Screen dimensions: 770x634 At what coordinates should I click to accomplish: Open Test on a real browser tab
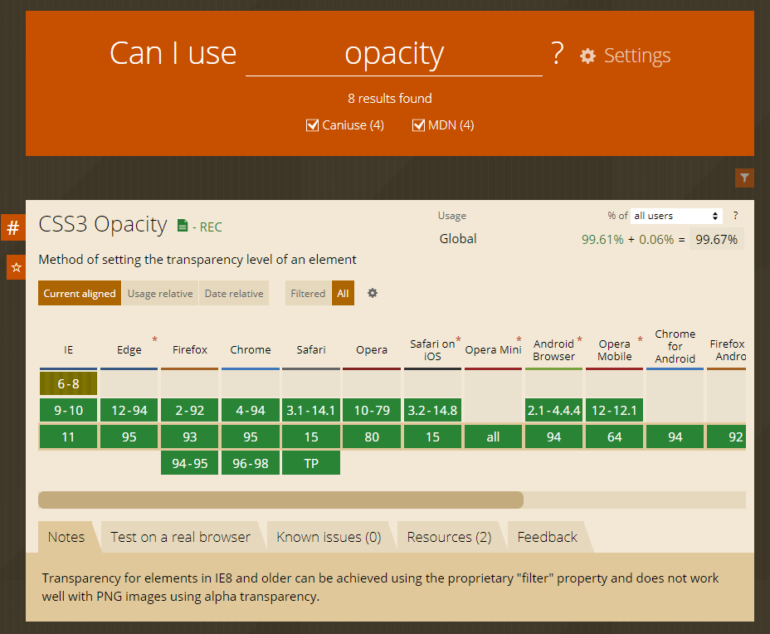pyautogui.click(x=180, y=537)
